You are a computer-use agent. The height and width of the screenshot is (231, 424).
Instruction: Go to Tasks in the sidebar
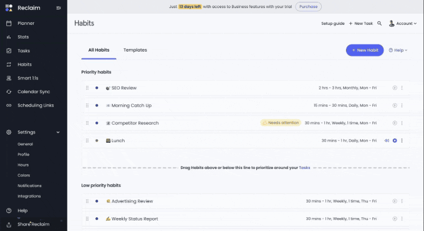(24, 51)
